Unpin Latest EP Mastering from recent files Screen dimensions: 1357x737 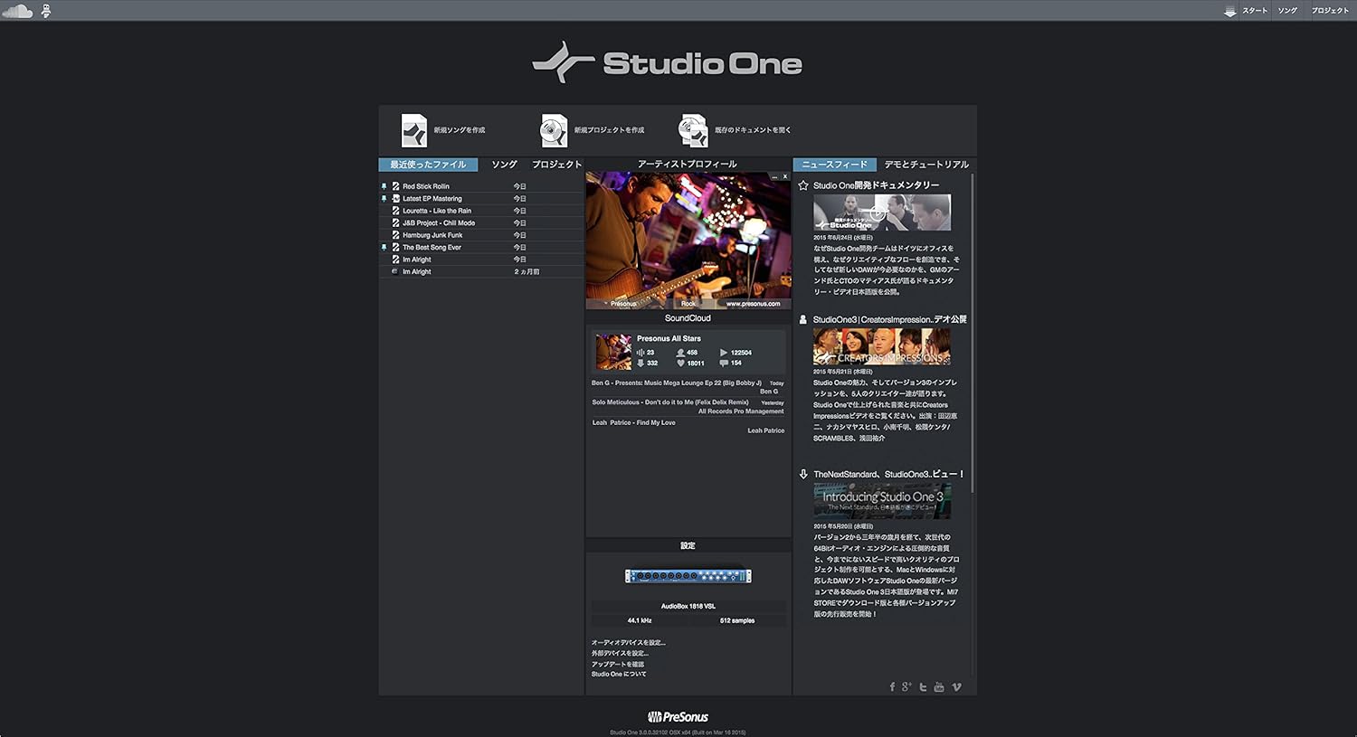[x=384, y=198]
